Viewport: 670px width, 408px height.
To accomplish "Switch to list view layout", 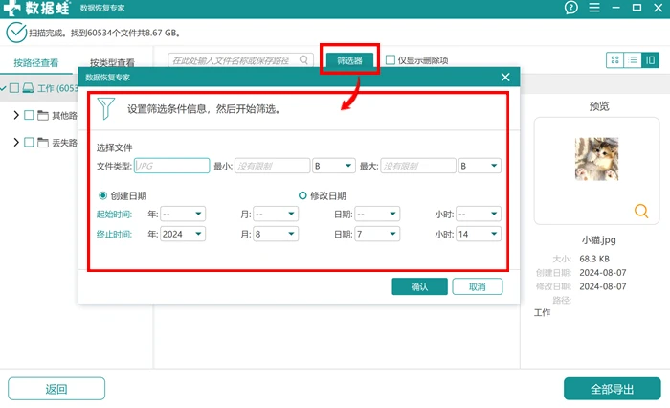I will pyautogui.click(x=633, y=60).
